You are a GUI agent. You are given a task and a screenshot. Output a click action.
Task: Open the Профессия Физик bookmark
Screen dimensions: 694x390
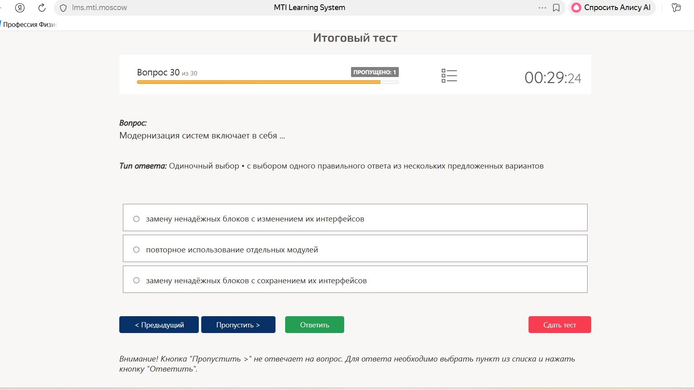(30, 24)
